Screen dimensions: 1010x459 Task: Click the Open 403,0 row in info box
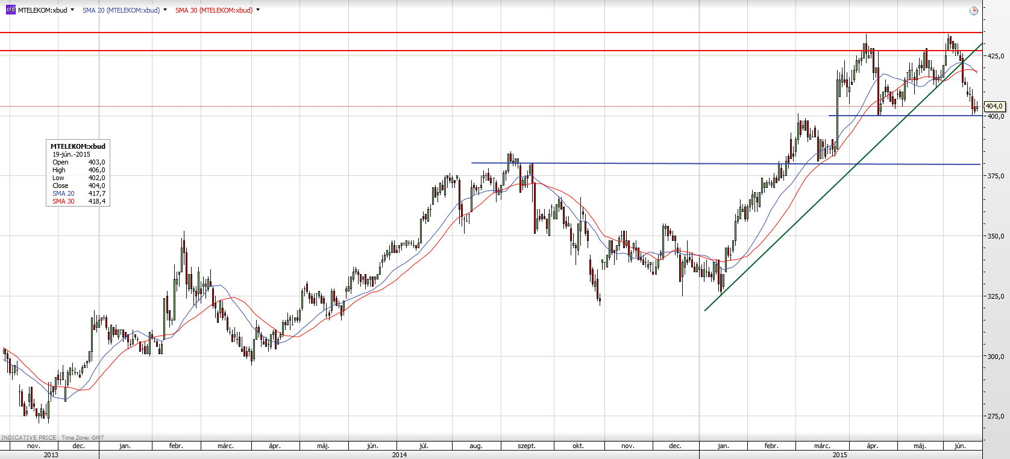(x=78, y=162)
